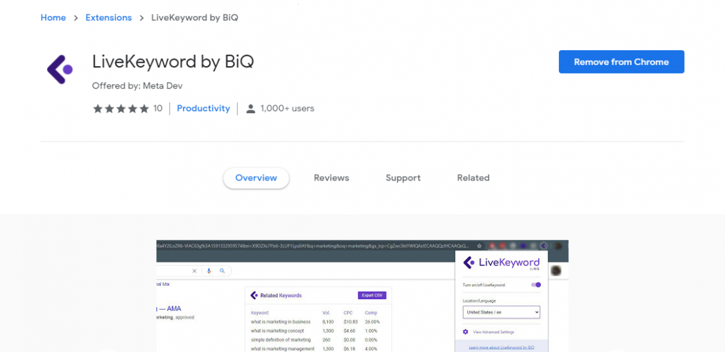
Task: Click the magnifier search icon
Action: point(222,271)
